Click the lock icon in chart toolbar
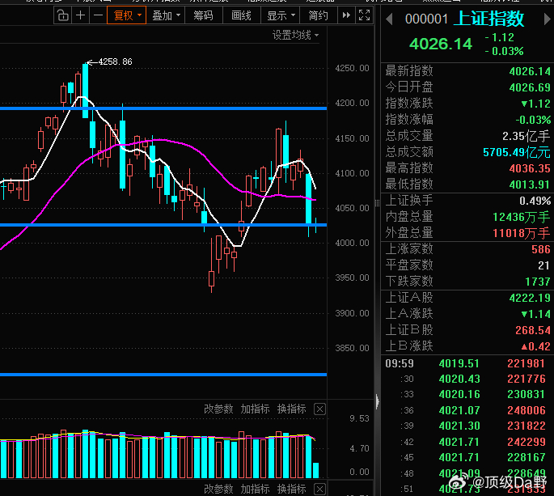The height and width of the screenshot is (496, 554). tap(63, 15)
